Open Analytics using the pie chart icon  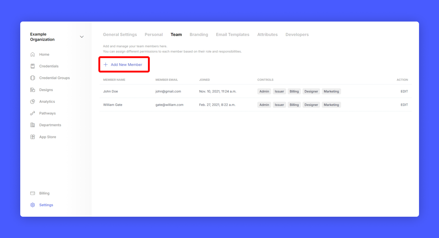click(32, 101)
